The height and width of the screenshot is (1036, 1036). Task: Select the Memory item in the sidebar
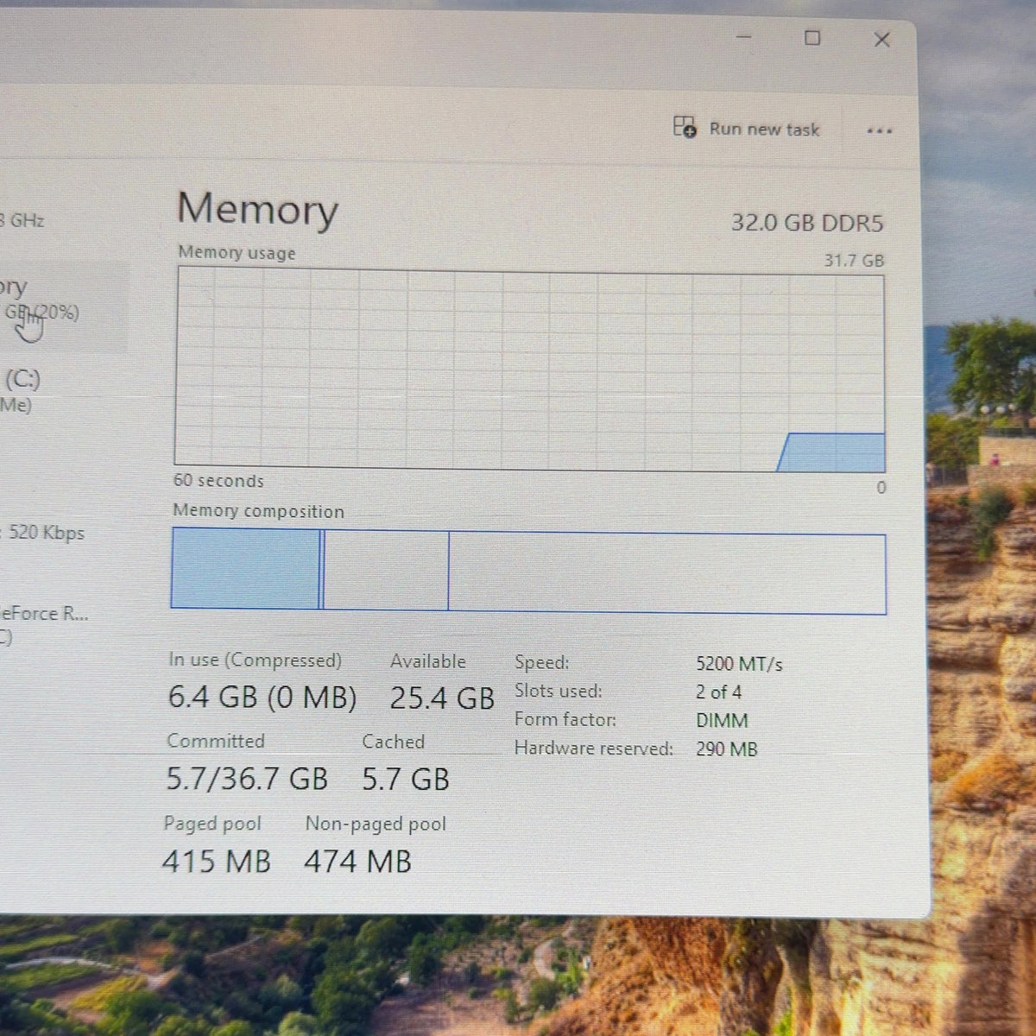[60, 305]
